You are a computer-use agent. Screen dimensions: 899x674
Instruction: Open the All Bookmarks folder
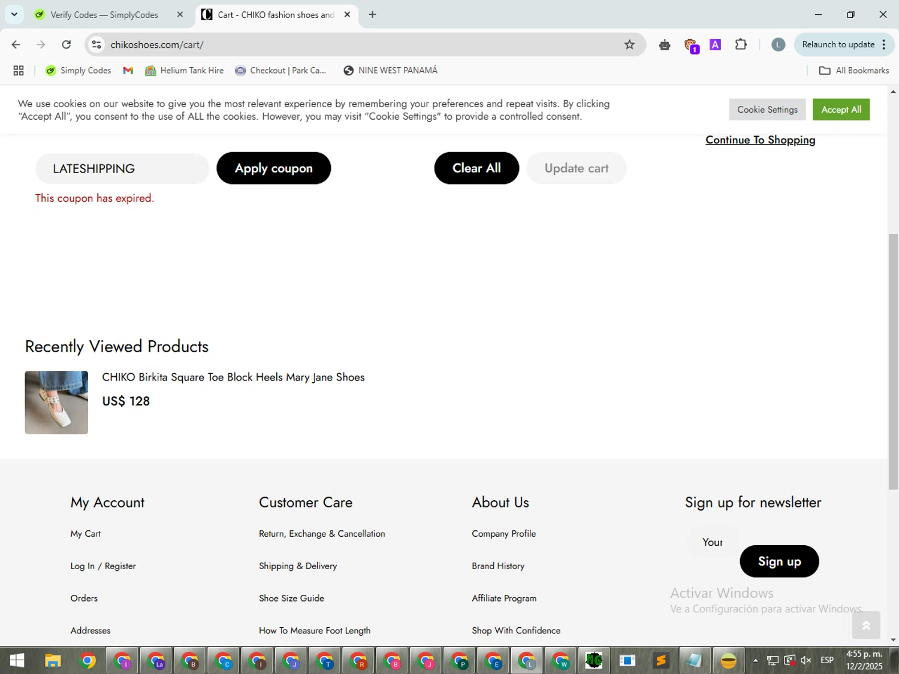pyautogui.click(x=854, y=71)
